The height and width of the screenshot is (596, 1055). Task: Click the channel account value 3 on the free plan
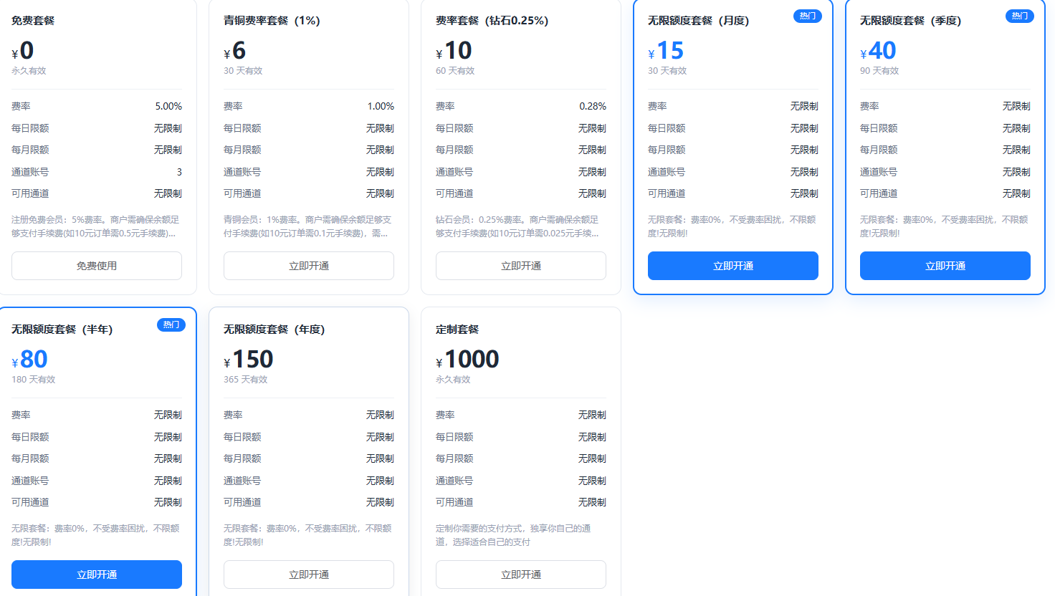pos(179,172)
